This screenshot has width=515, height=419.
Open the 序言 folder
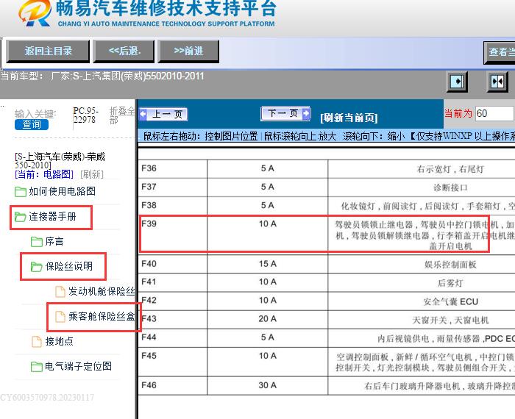pyautogui.click(x=54, y=242)
